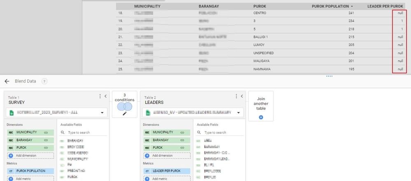Open the SURVEY table three-dot menu

(100, 96)
